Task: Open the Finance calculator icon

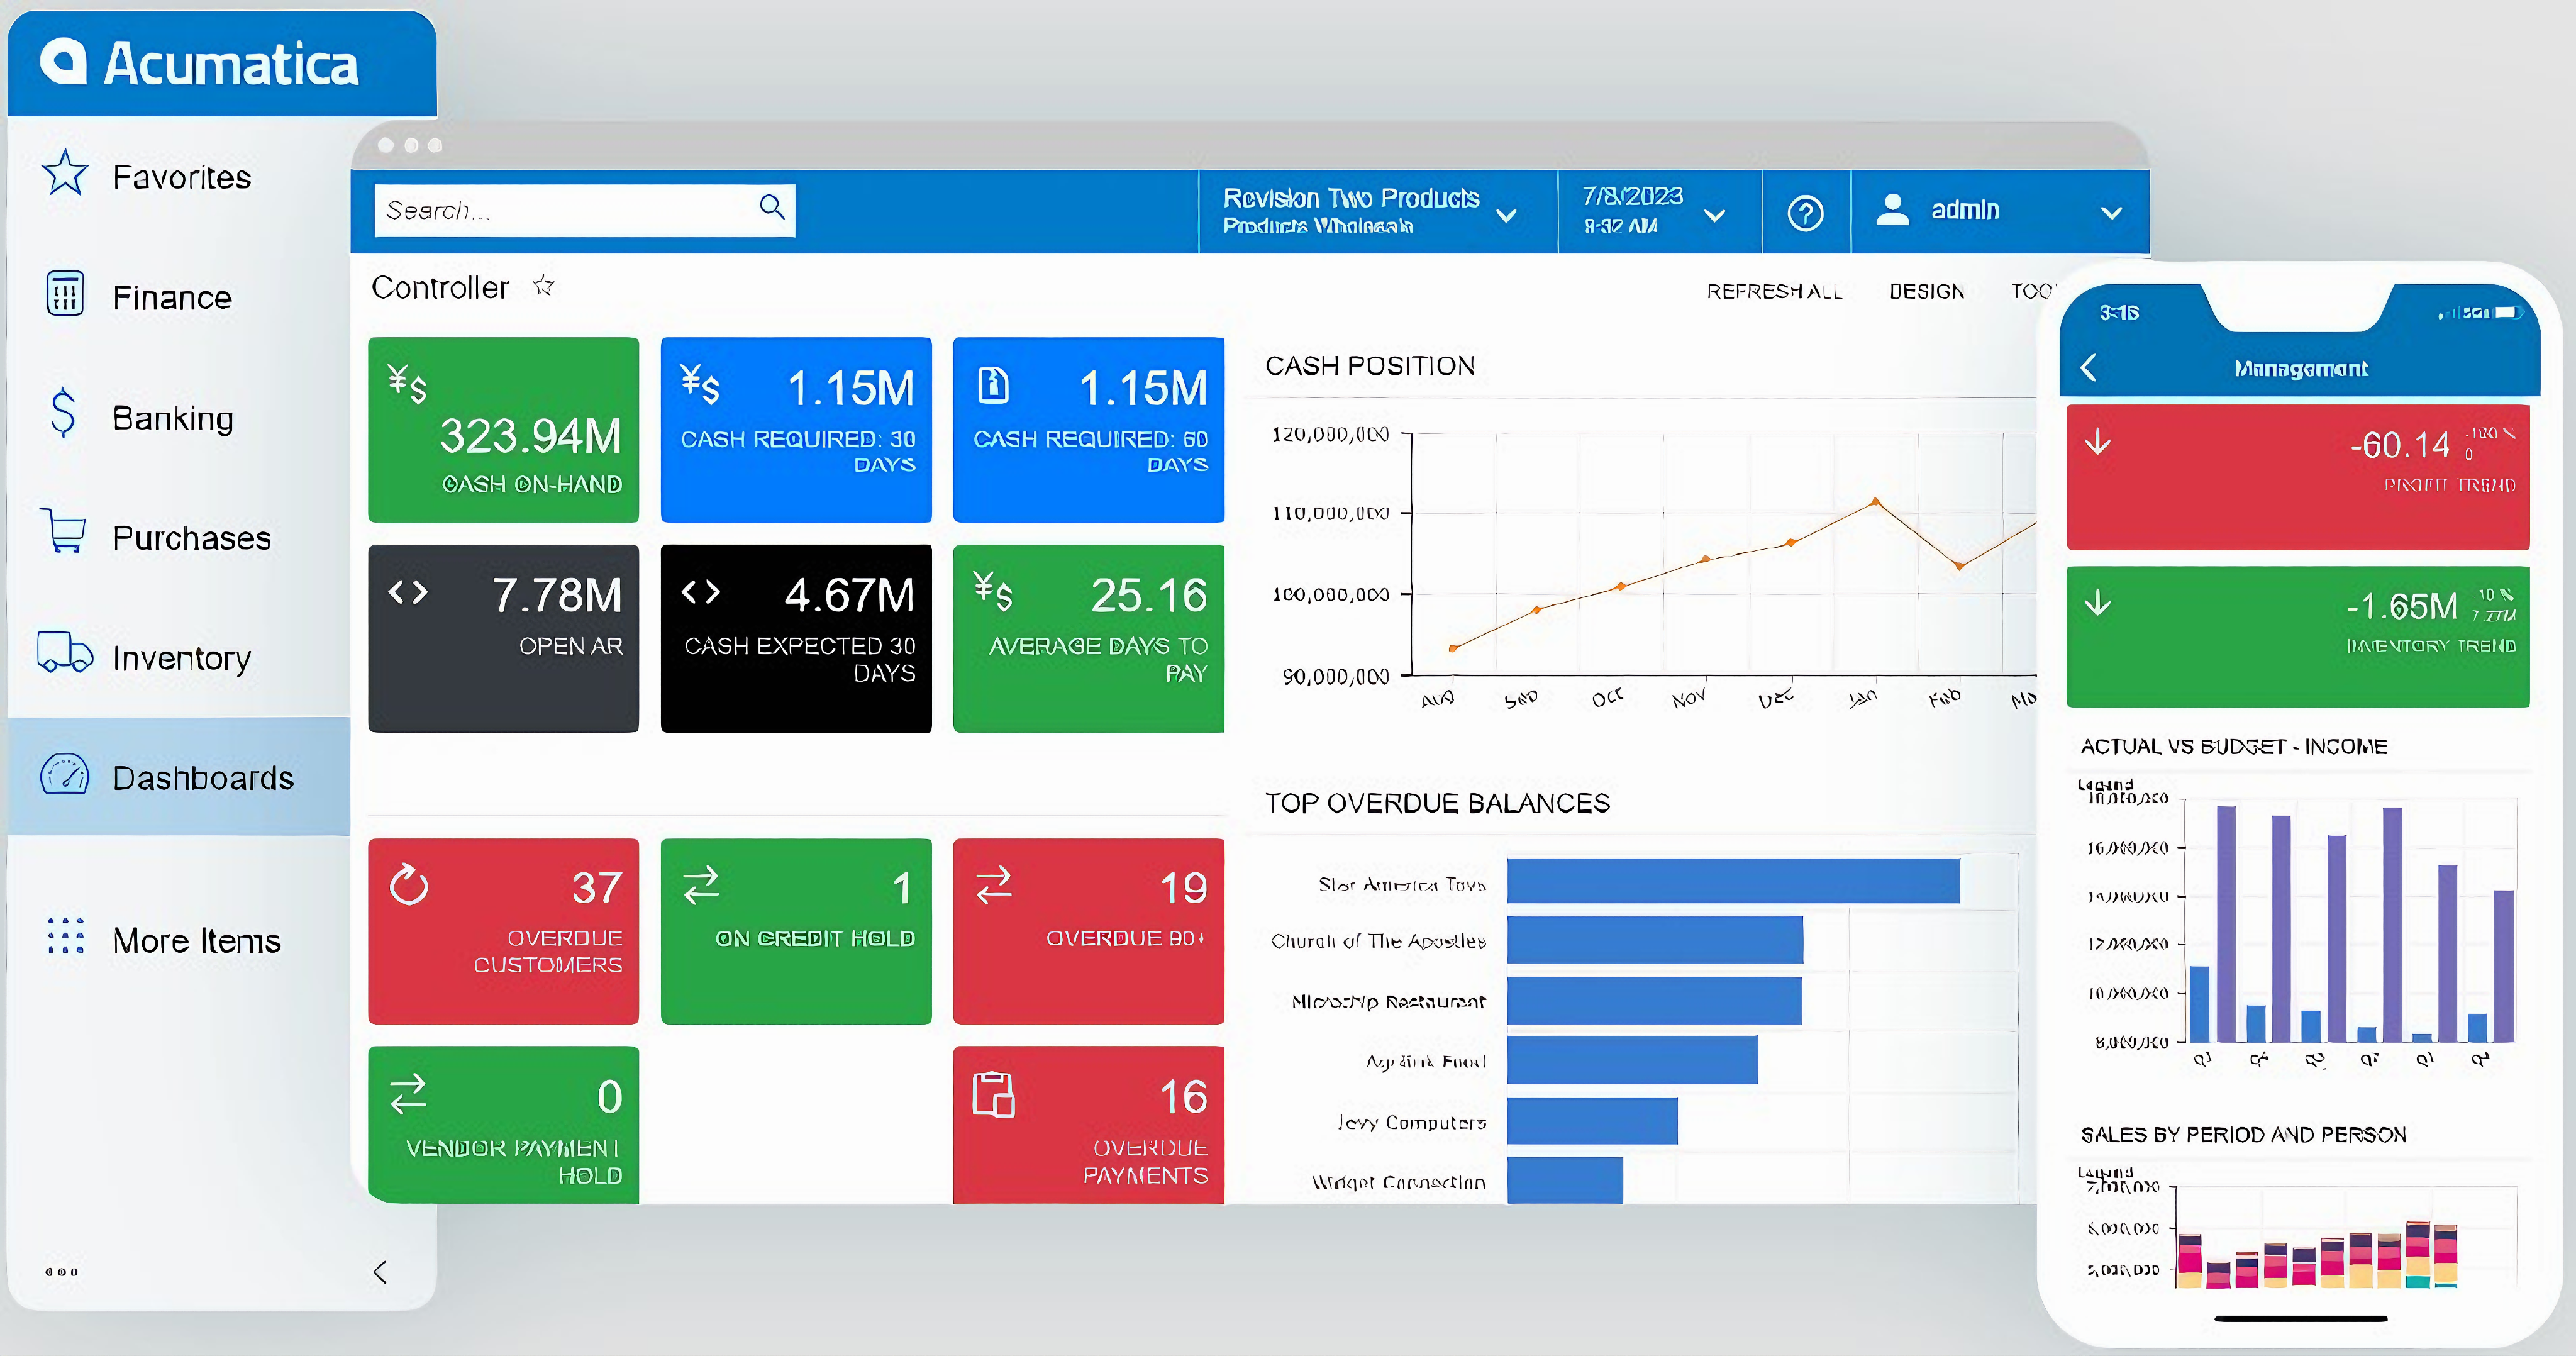Action: point(65,294)
